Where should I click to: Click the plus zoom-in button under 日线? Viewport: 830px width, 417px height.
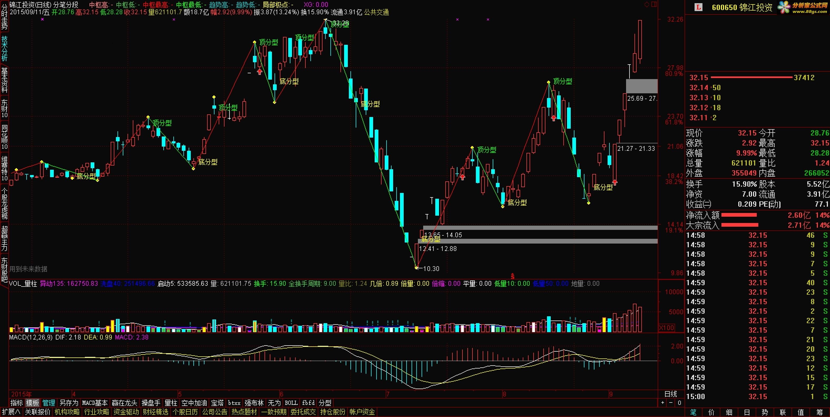coord(662,403)
